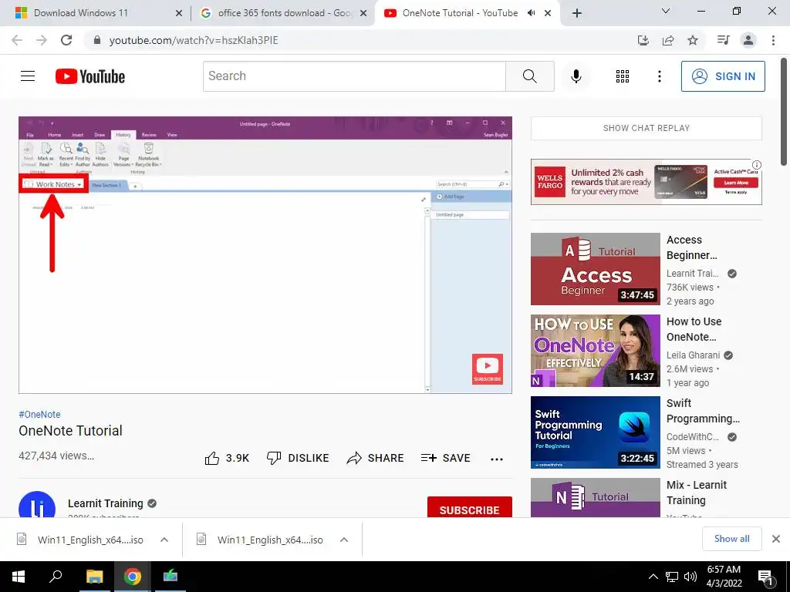Go forward with the browser forward arrow
790x592 pixels.
[42, 40]
